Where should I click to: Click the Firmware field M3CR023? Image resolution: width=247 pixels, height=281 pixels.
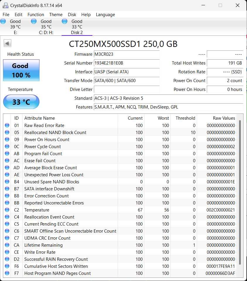pyautogui.click(x=127, y=54)
